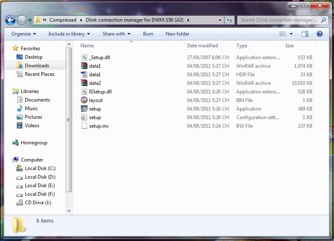Open Downloads in Favorites
This screenshot has width=334, height=241.
pyautogui.click(x=37, y=66)
